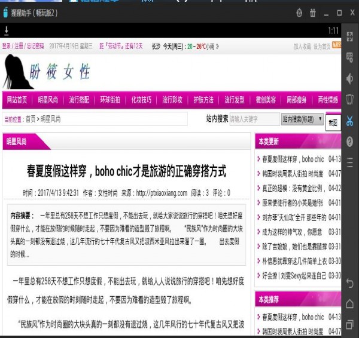Click the fullscreen expand icon in sidebar

click(349, 36)
